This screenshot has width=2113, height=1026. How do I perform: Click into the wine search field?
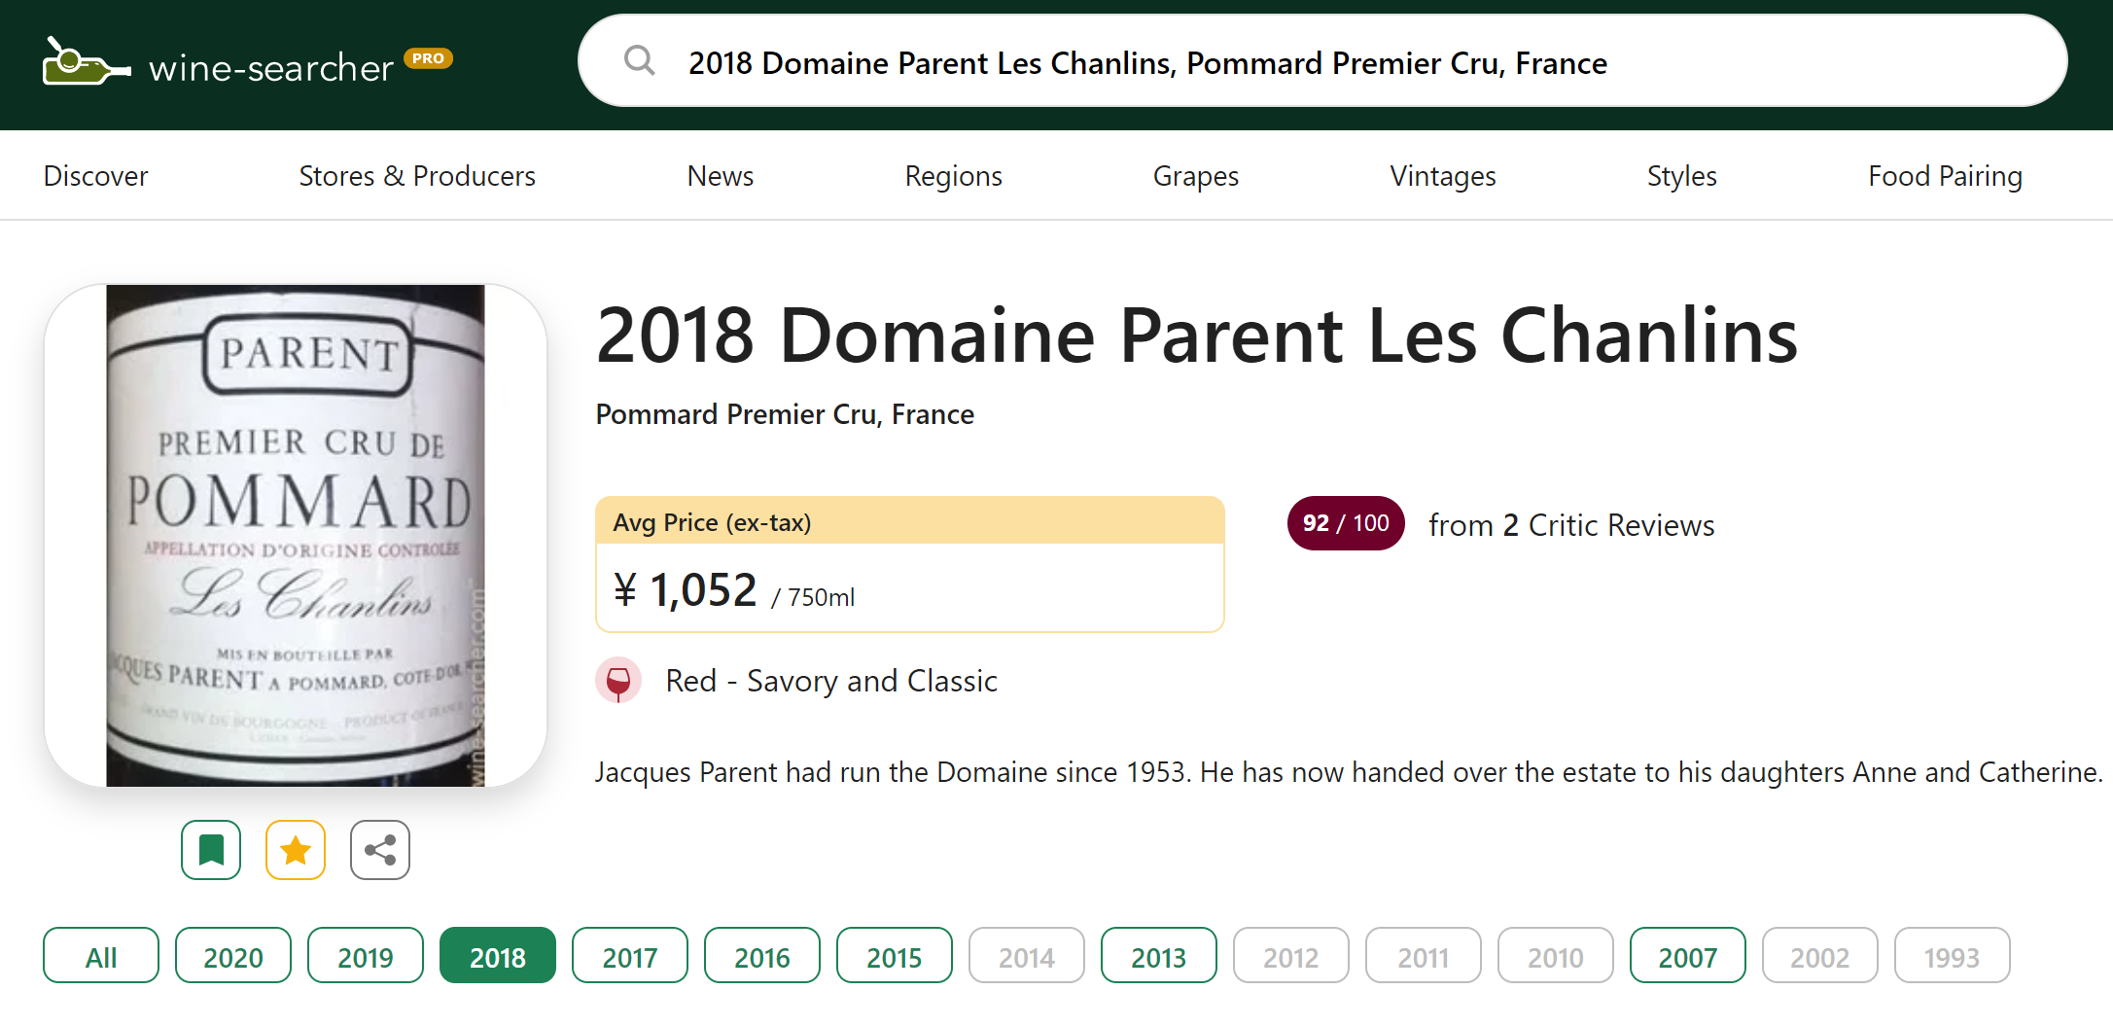click(x=1322, y=61)
